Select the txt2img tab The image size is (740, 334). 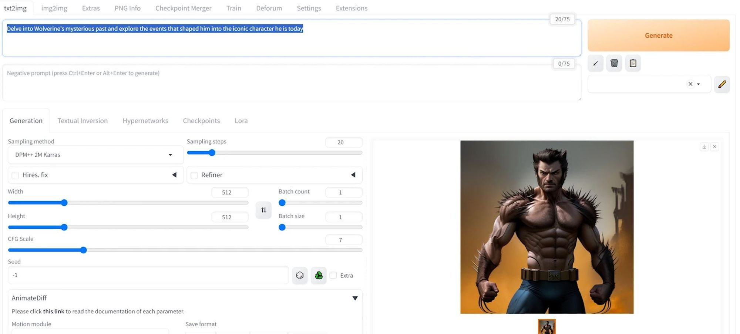pyautogui.click(x=15, y=8)
